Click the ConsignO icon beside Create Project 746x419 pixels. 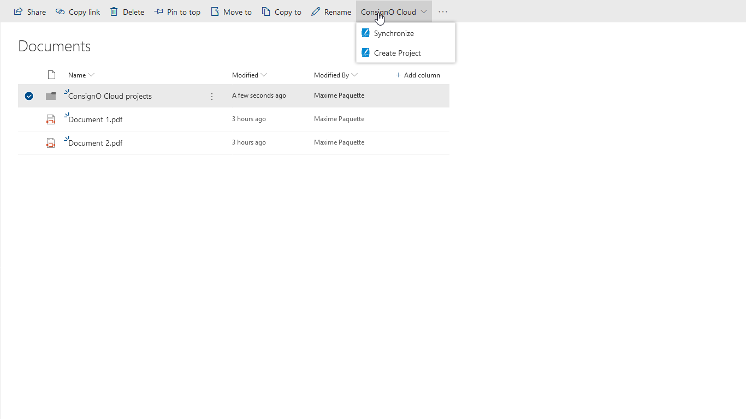[366, 52]
